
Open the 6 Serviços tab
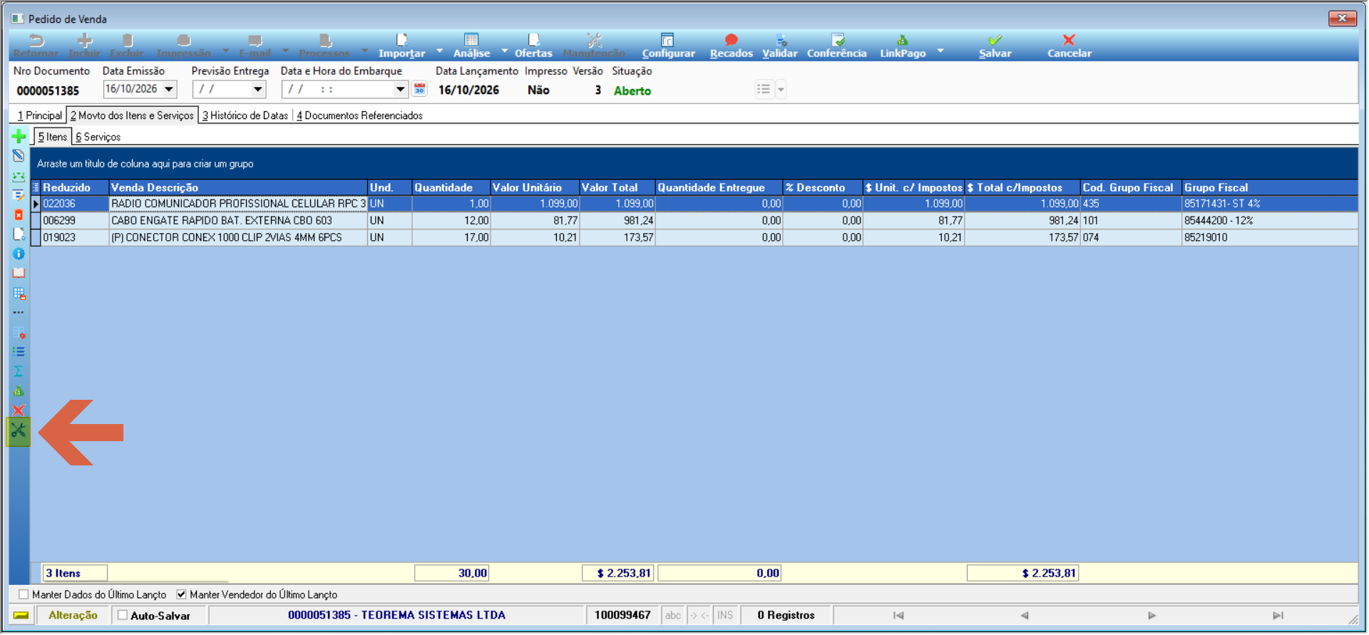click(x=98, y=137)
